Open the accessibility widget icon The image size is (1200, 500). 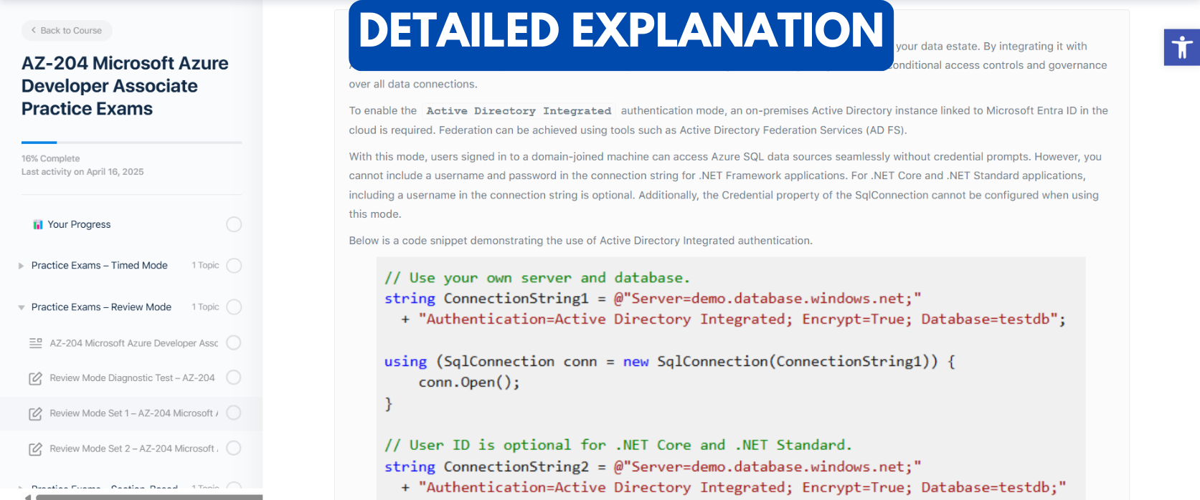1181,47
